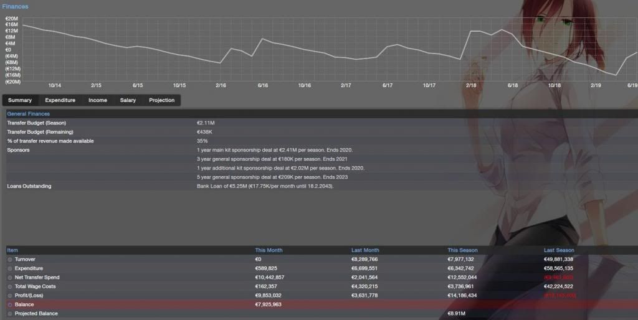Click the Bank Loan of €5.25M details
Screen dimensions: 638x320
265,186
